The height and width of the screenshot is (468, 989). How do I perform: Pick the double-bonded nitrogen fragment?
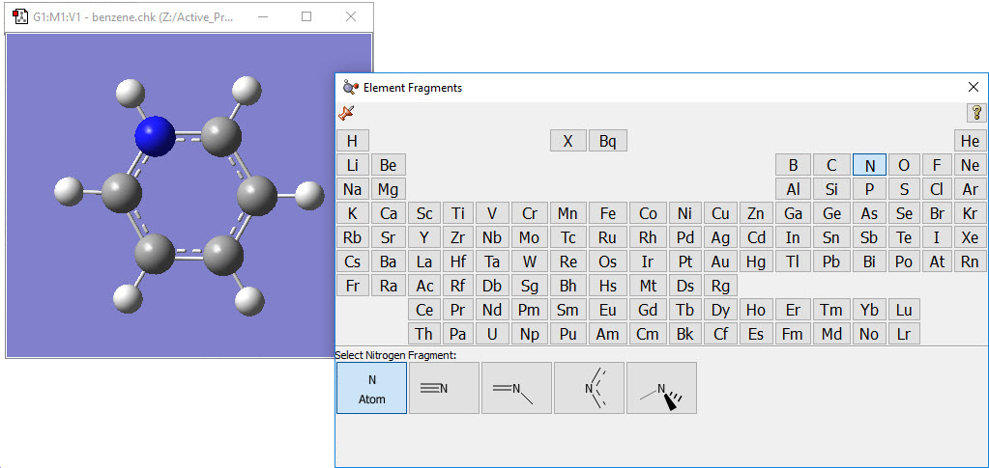tap(516, 389)
